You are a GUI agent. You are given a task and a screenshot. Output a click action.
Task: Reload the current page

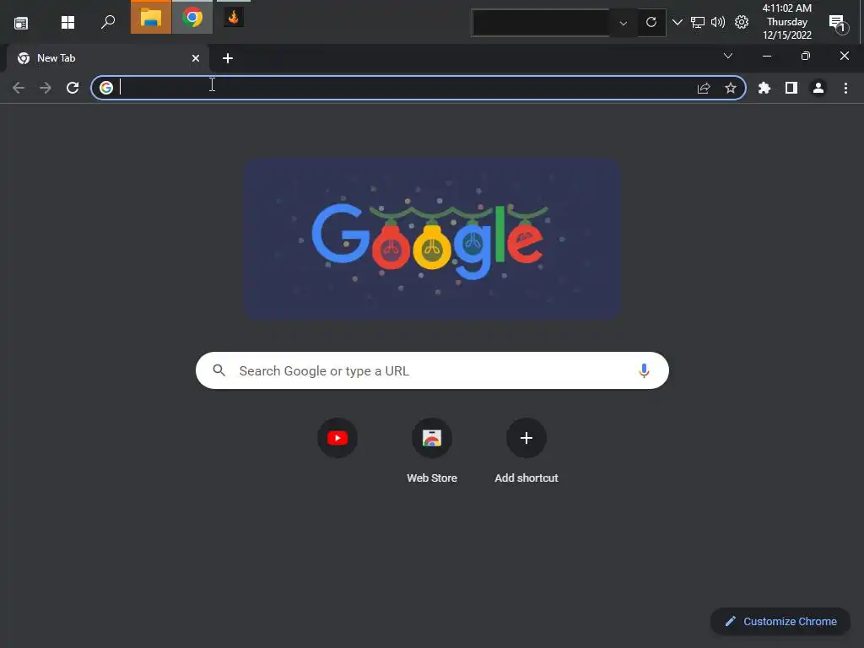click(73, 88)
